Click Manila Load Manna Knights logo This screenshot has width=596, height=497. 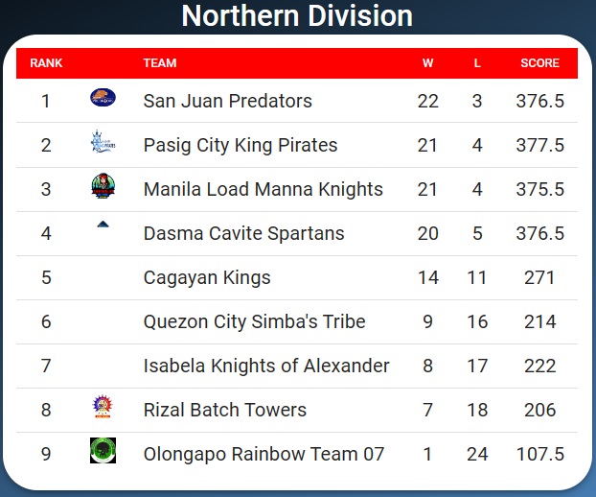tap(103, 187)
